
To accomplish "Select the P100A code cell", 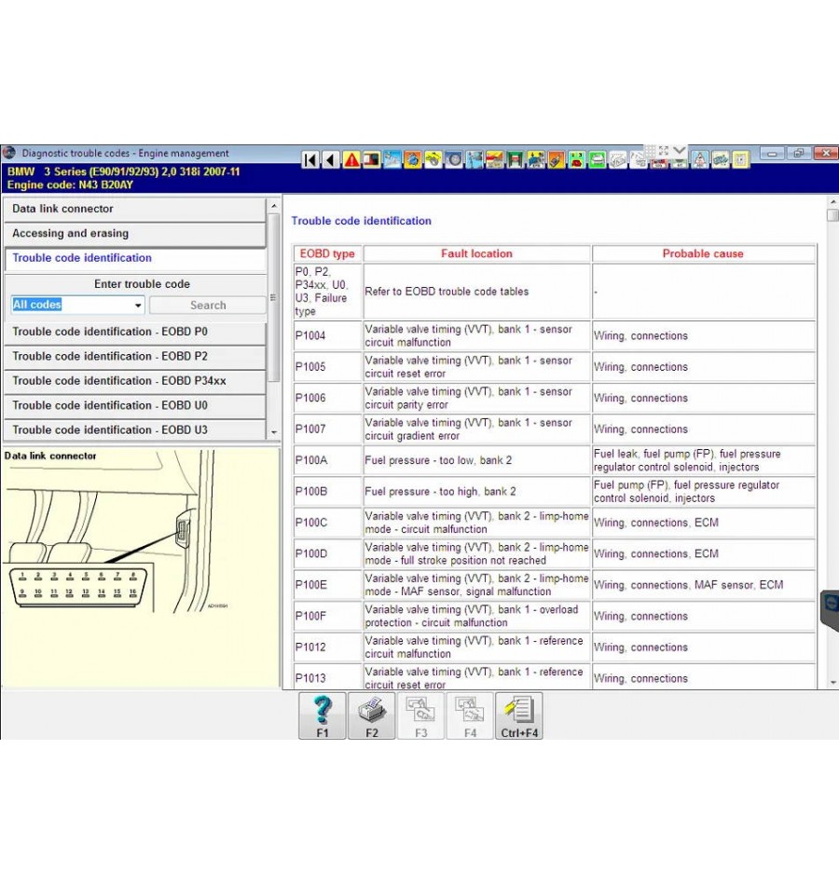I will coord(328,460).
